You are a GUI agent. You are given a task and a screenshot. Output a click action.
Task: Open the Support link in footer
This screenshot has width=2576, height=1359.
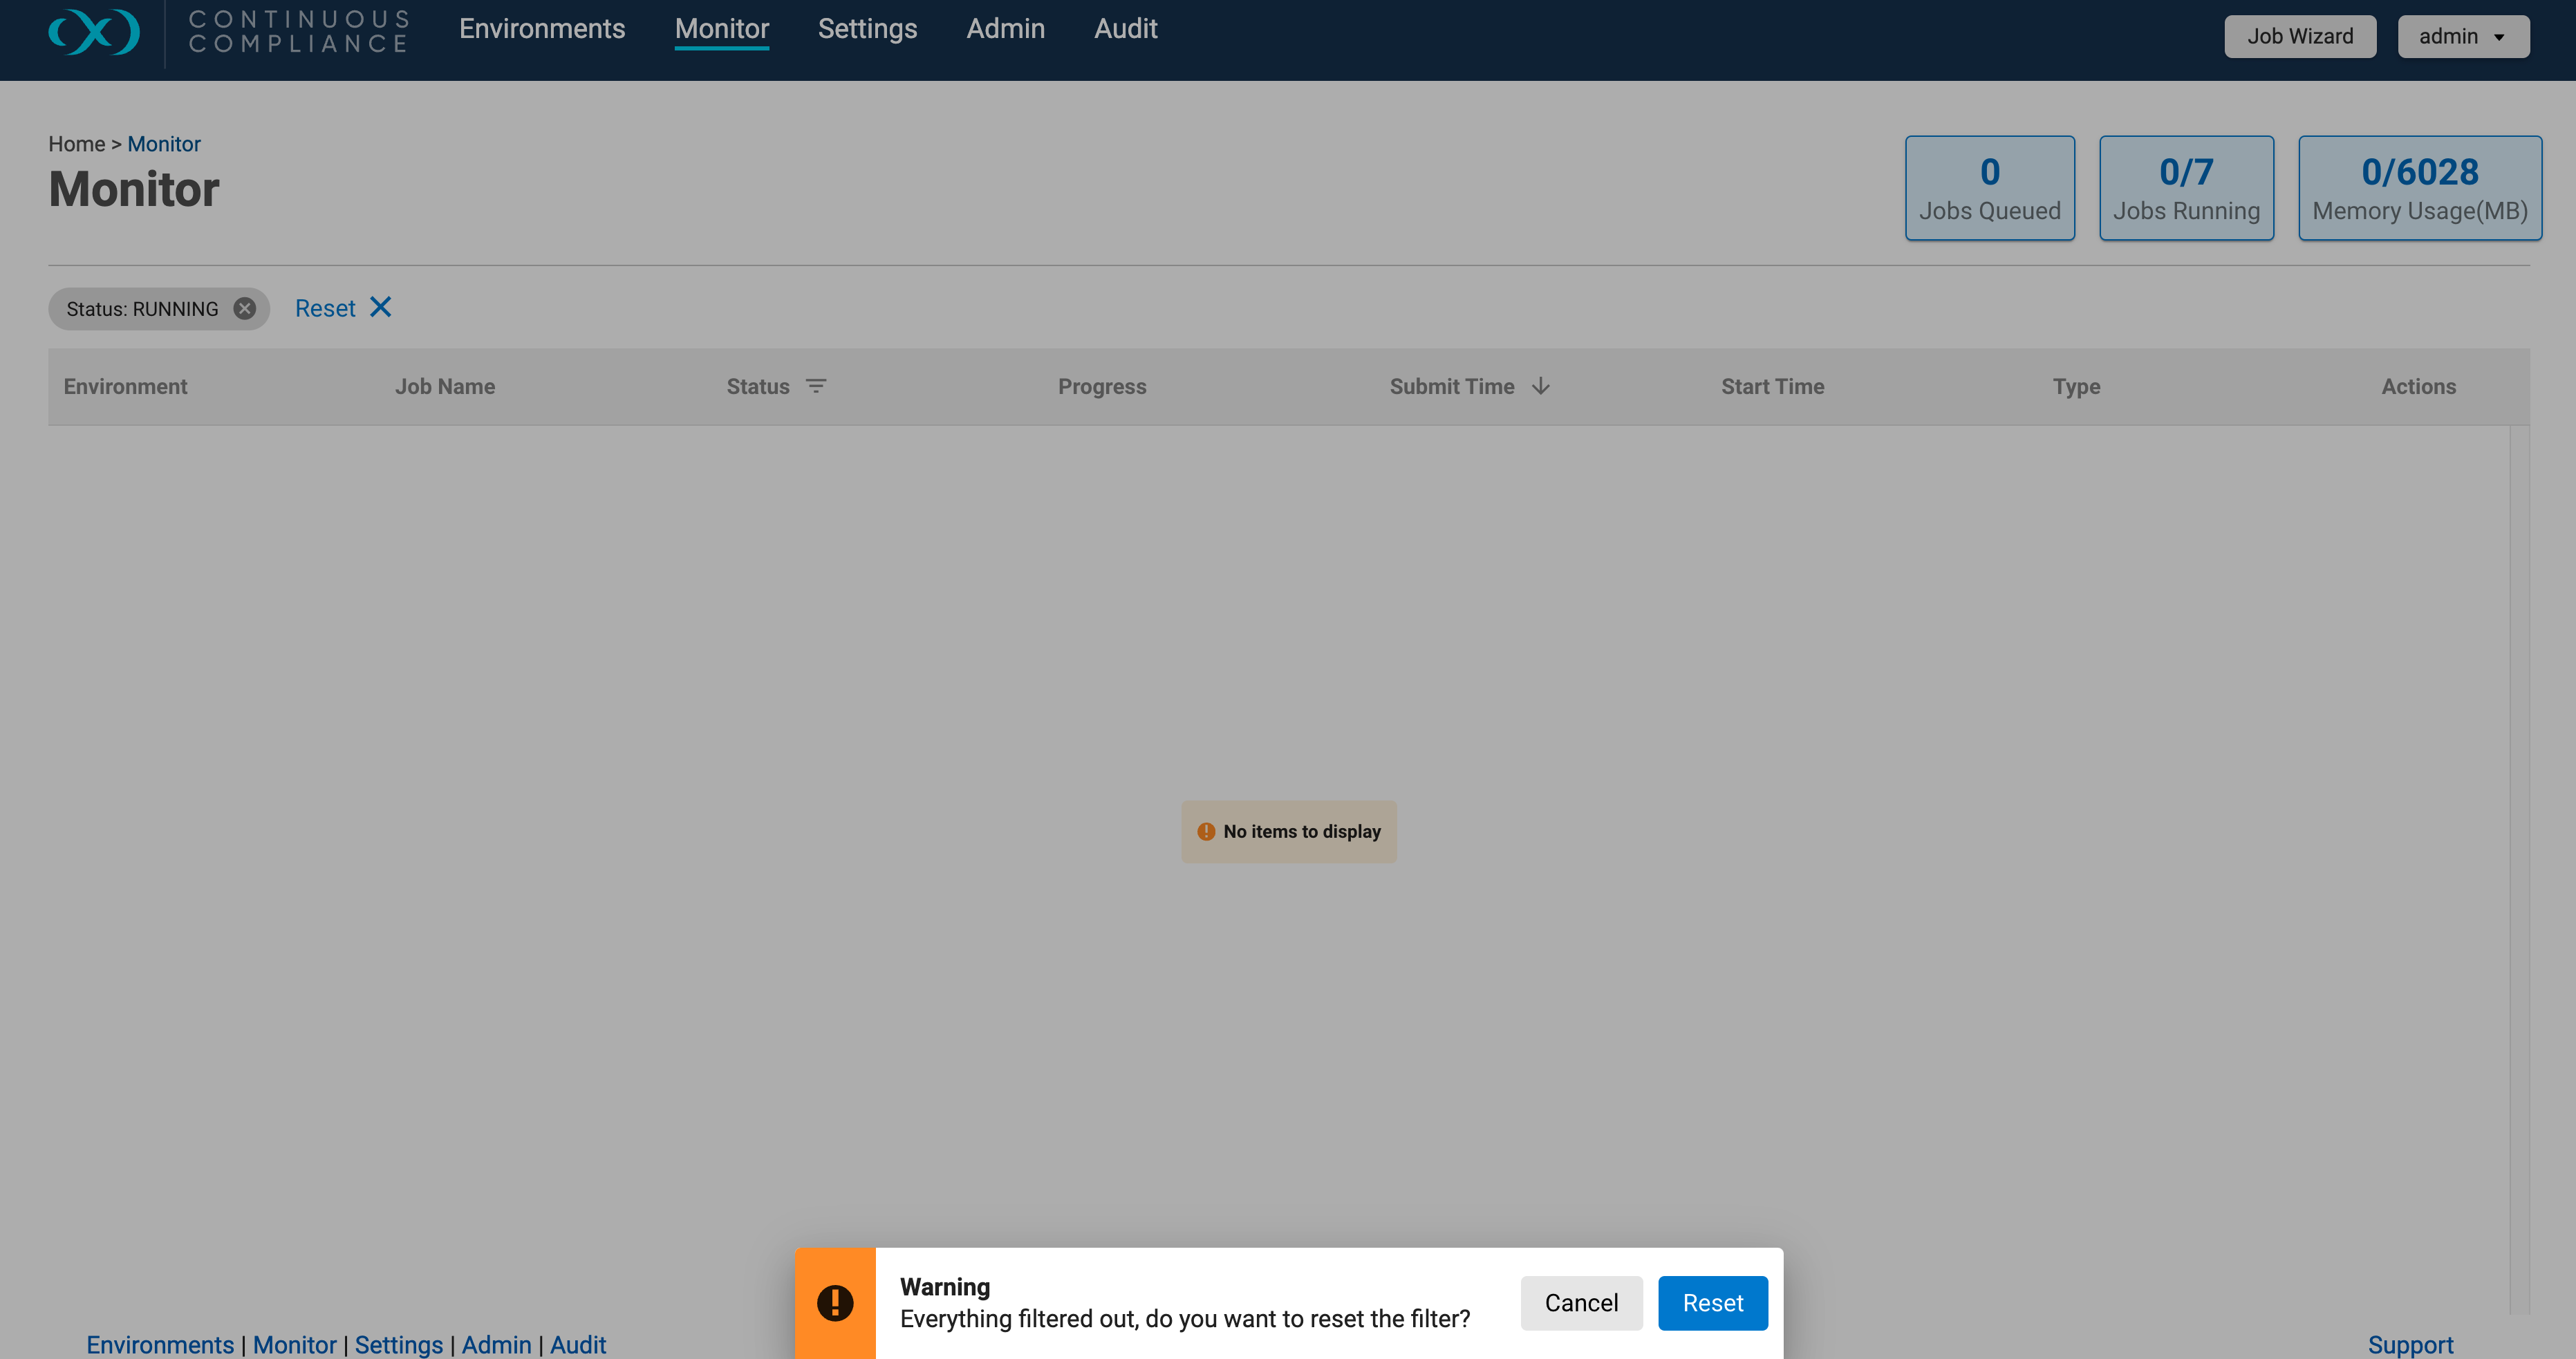click(x=2410, y=1345)
